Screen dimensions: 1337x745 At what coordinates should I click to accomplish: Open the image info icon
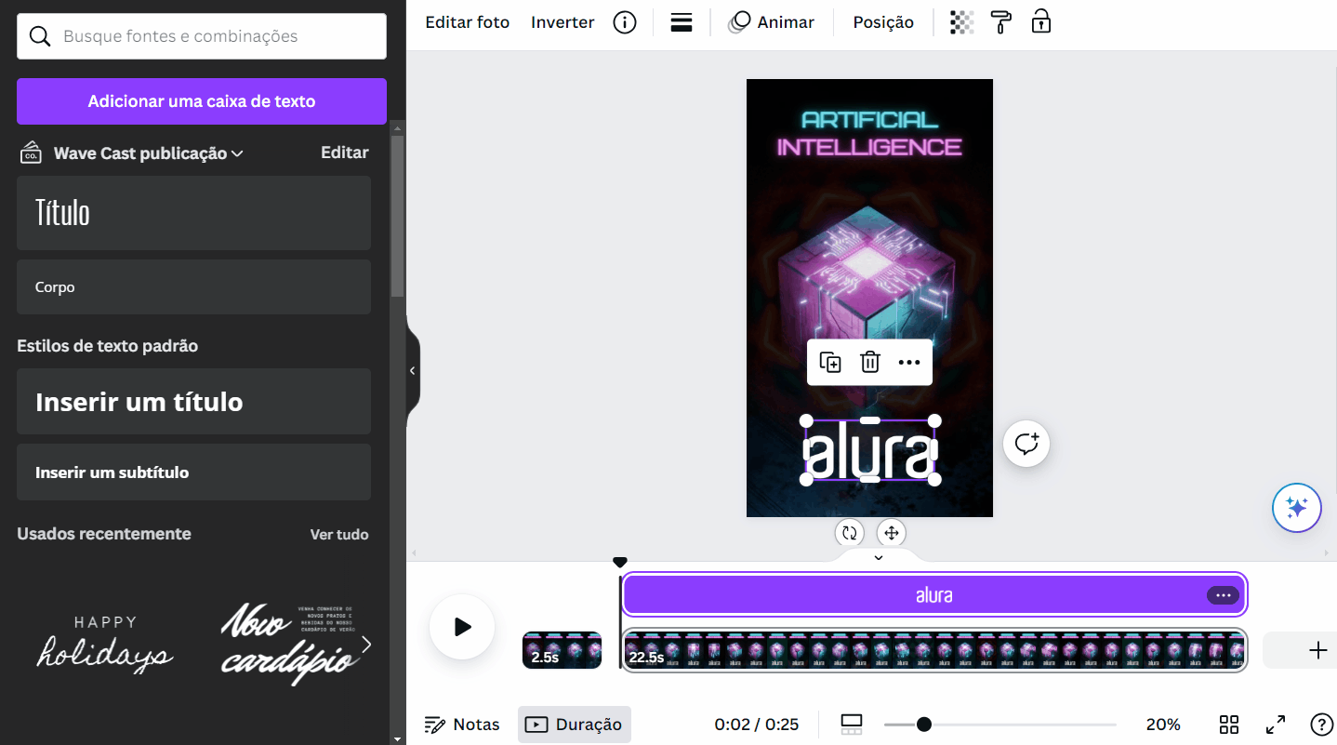click(625, 22)
